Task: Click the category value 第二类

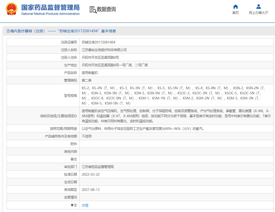Action: point(87,80)
